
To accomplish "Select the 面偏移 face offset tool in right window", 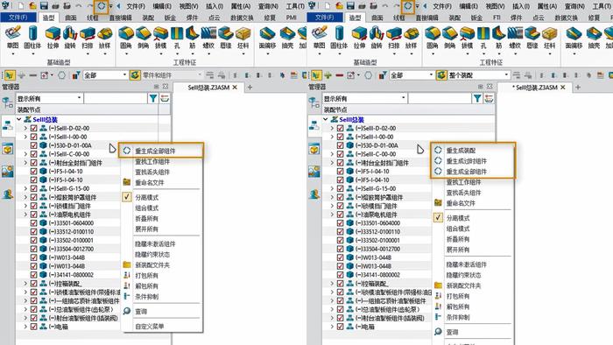I will [x=574, y=38].
